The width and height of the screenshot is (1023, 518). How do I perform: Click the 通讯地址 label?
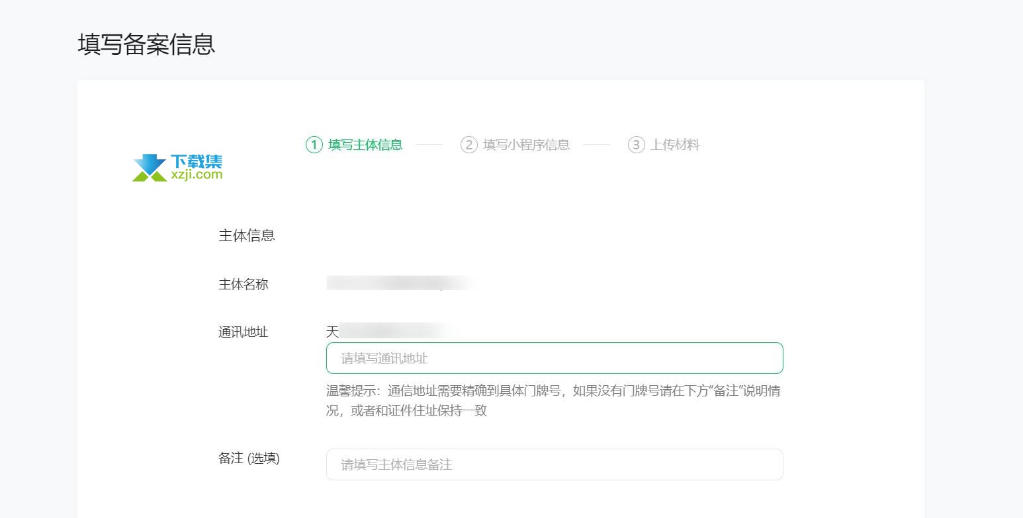(244, 332)
